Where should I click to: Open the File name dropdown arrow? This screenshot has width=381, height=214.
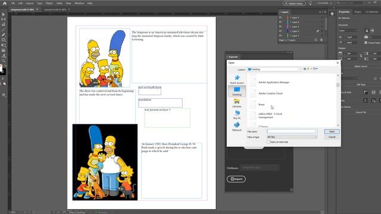pyautogui.click(x=316, y=131)
